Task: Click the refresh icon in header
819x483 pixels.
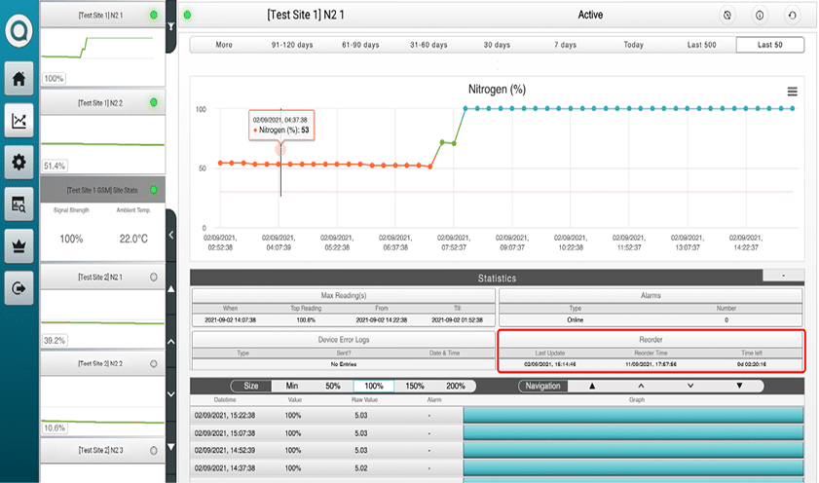Action: point(793,16)
